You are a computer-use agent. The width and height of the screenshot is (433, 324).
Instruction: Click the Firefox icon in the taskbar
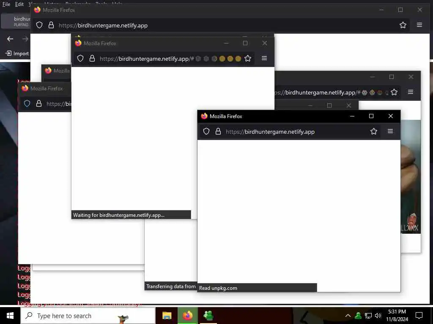(188, 316)
